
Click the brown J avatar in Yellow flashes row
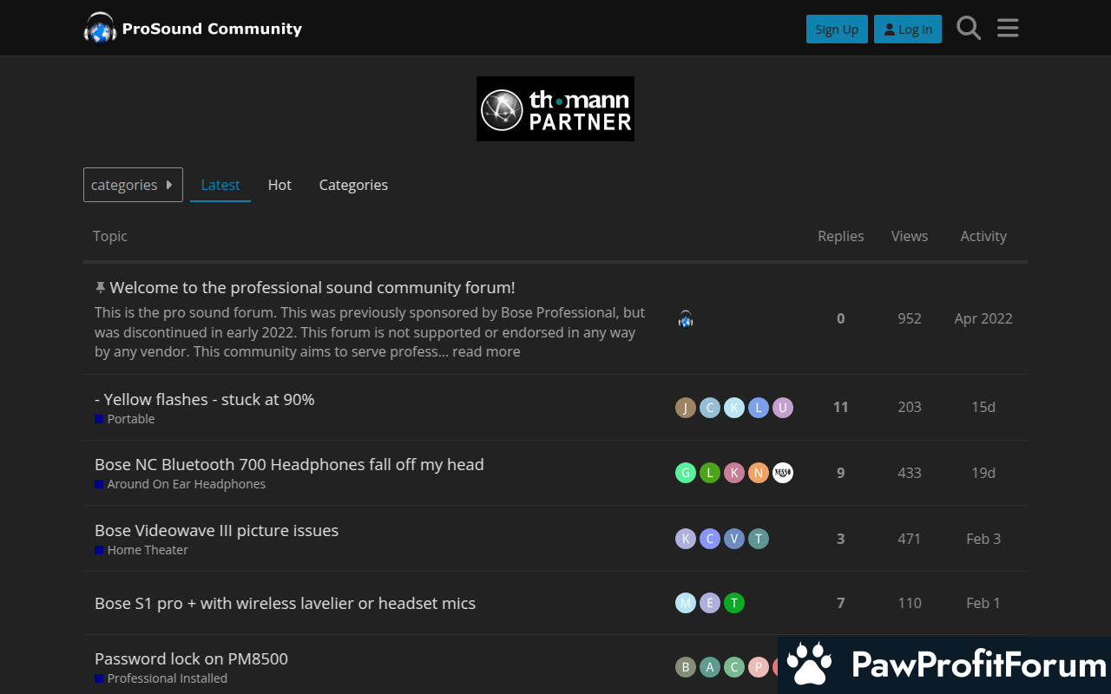tap(686, 408)
